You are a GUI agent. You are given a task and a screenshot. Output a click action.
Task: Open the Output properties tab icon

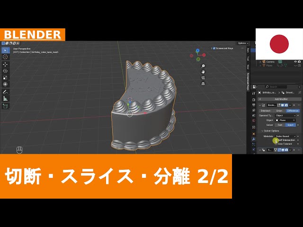pyautogui.click(x=254, y=105)
